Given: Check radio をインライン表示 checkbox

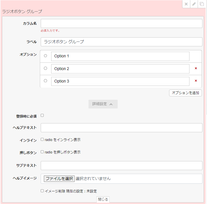Looking at the screenshot, I should coord(42,140).
